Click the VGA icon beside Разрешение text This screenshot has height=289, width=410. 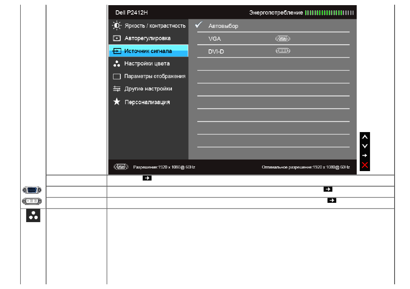point(121,167)
